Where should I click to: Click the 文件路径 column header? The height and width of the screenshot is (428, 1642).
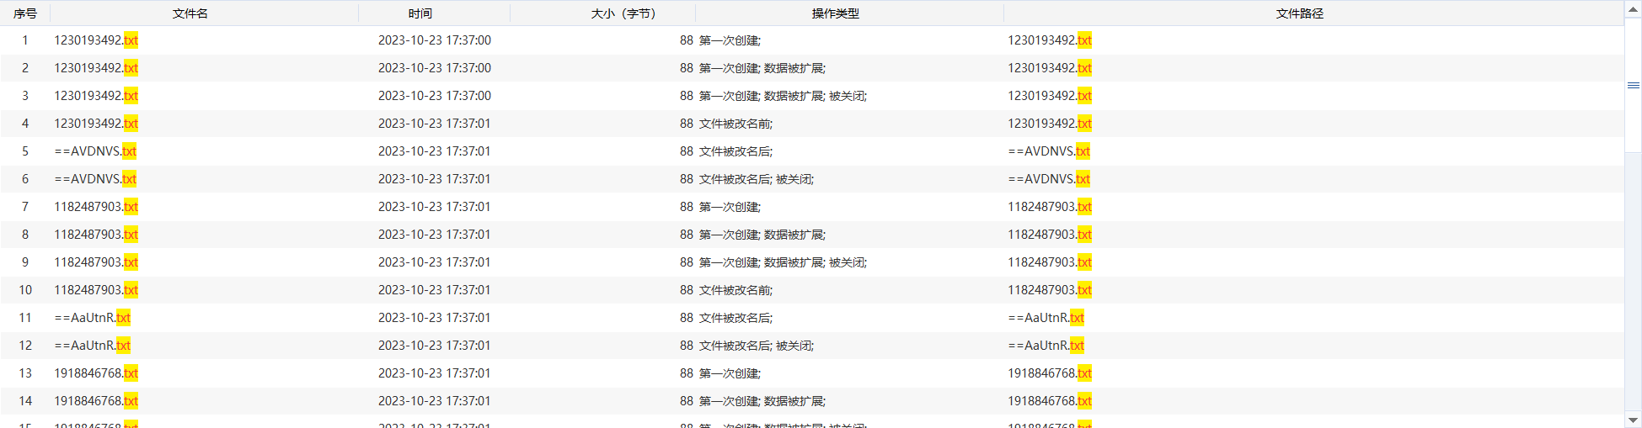coord(1299,13)
